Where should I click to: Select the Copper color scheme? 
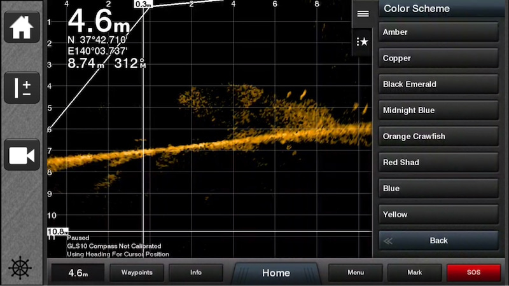tap(438, 58)
